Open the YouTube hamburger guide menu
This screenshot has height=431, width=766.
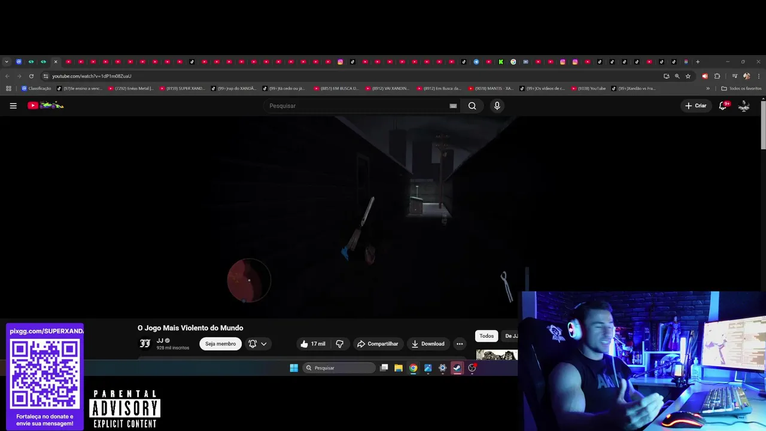point(13,105)
